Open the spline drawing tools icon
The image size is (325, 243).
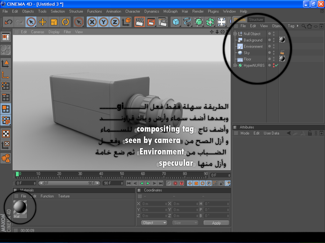(x=187, y=22)
